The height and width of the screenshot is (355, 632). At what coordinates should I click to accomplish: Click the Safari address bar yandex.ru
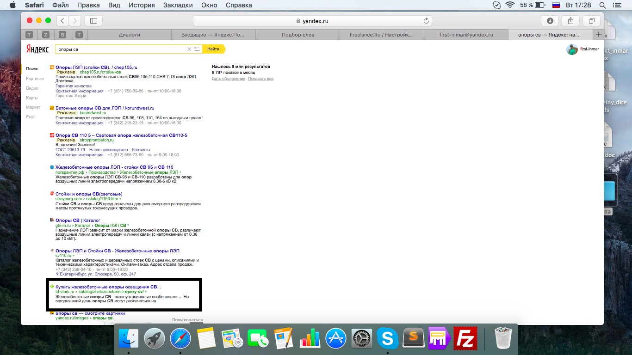[x=312, y=21]
